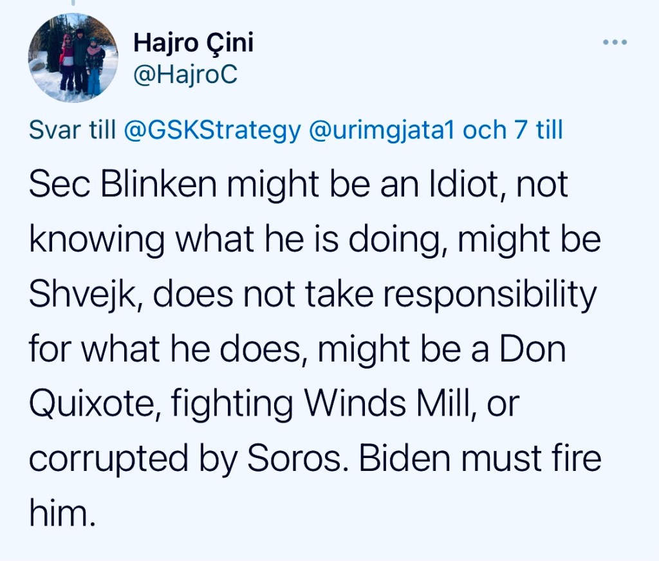Open the three-dot more options menu
659x561 pixels.
[x=614, y=42]
